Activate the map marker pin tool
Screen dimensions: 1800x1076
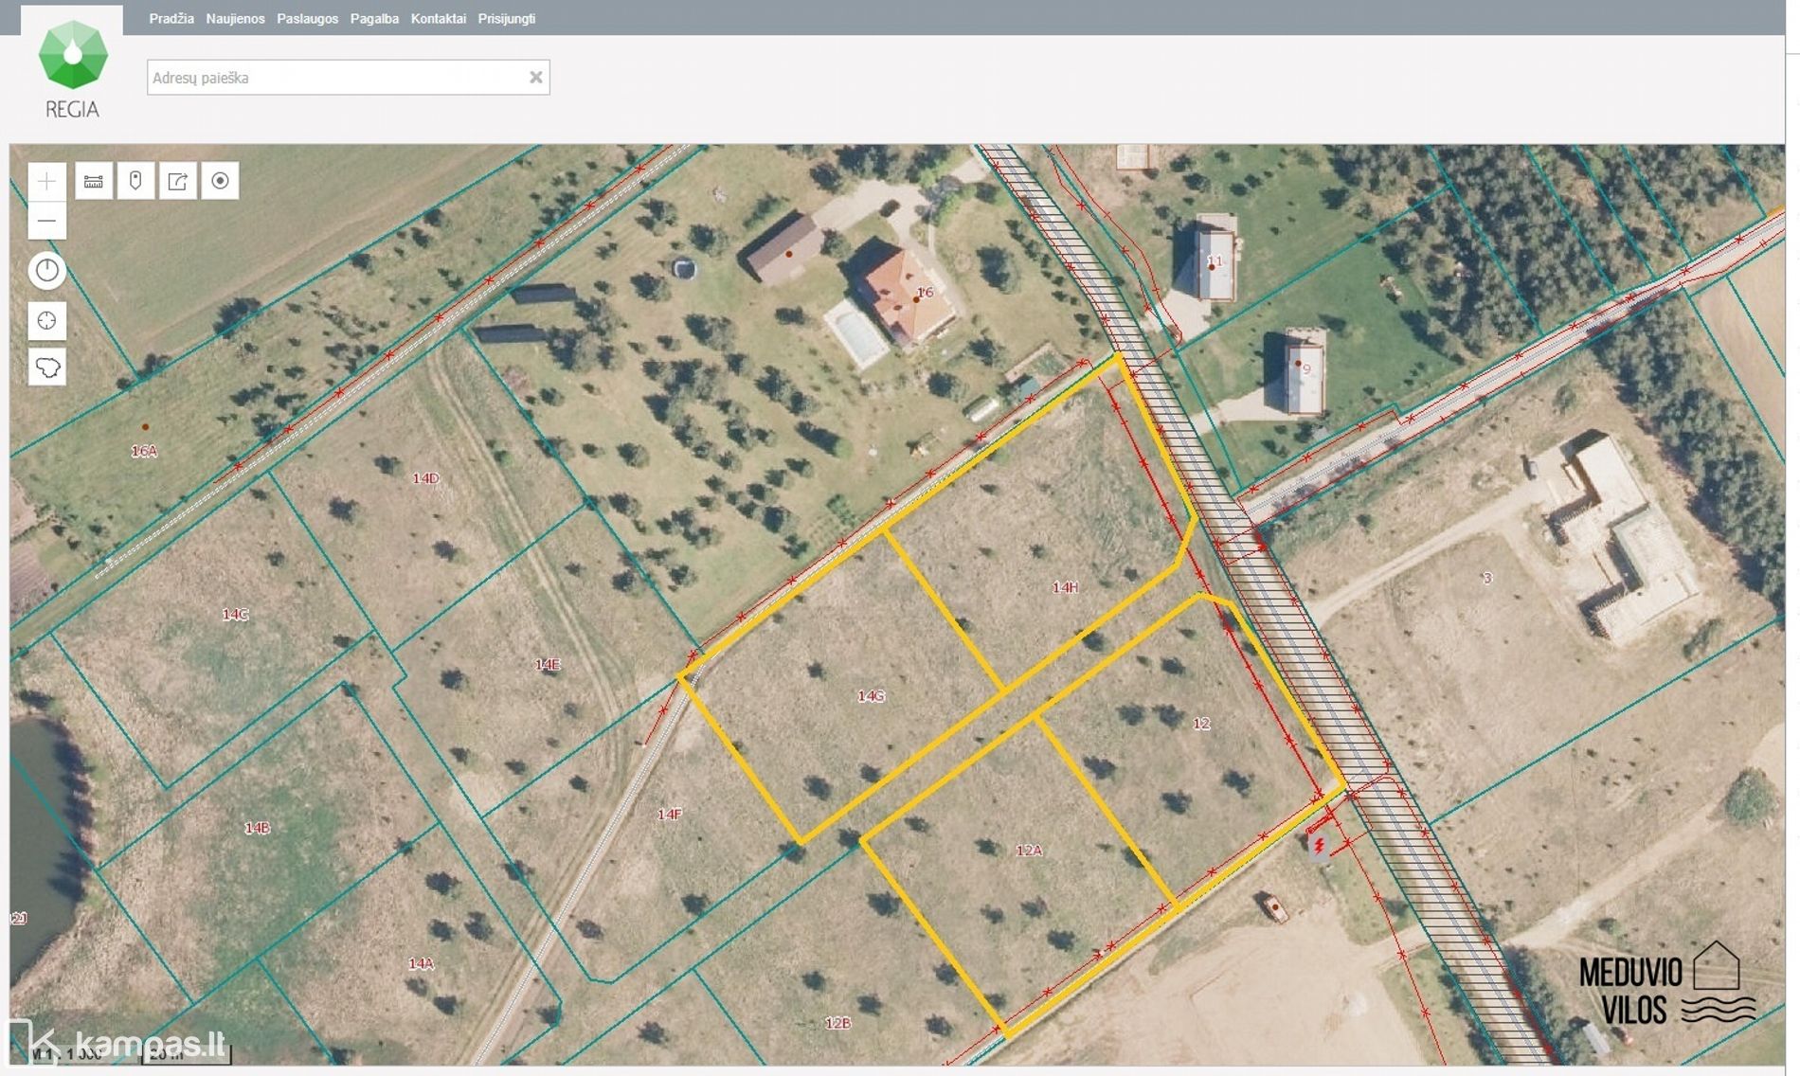(135, 181)
